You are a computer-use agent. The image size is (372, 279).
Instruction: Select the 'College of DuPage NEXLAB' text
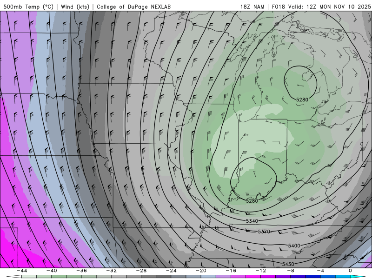point(133,7)
